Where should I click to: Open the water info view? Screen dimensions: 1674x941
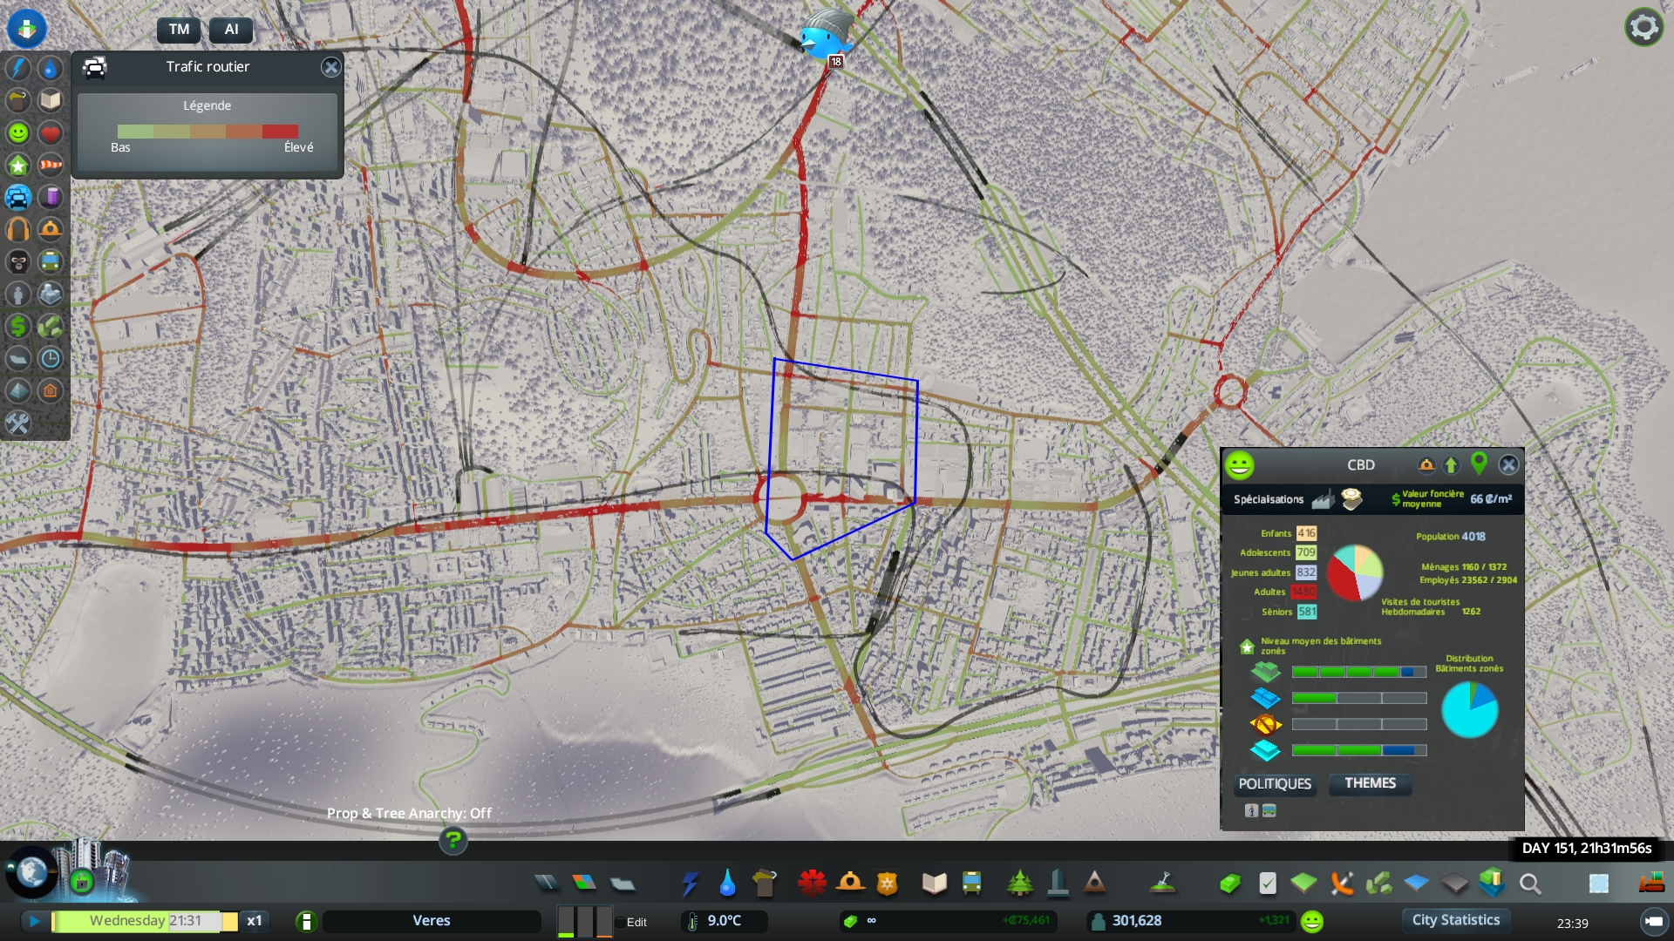[51, 69]
